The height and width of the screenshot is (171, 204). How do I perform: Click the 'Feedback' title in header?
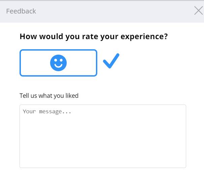(x=21, y=11)
